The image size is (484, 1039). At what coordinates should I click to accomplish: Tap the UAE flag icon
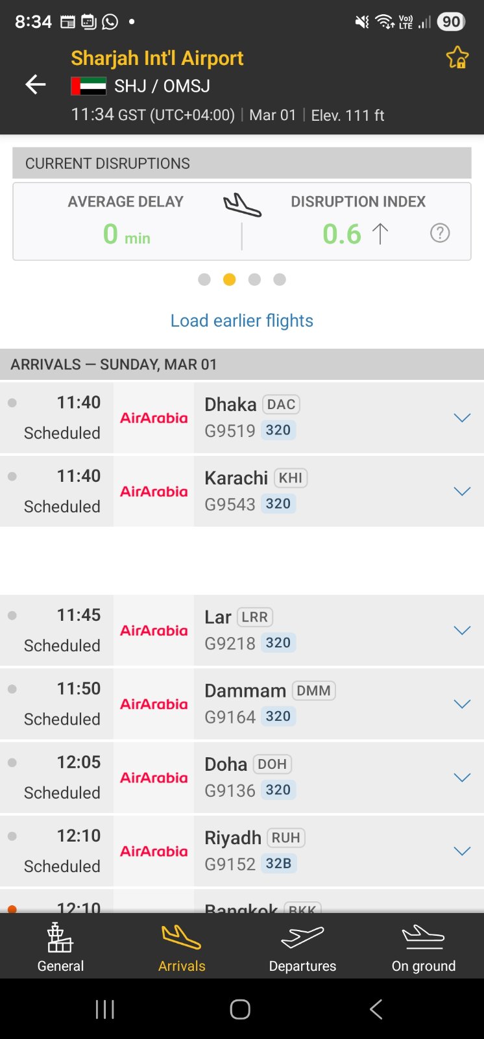click(89, 86)
